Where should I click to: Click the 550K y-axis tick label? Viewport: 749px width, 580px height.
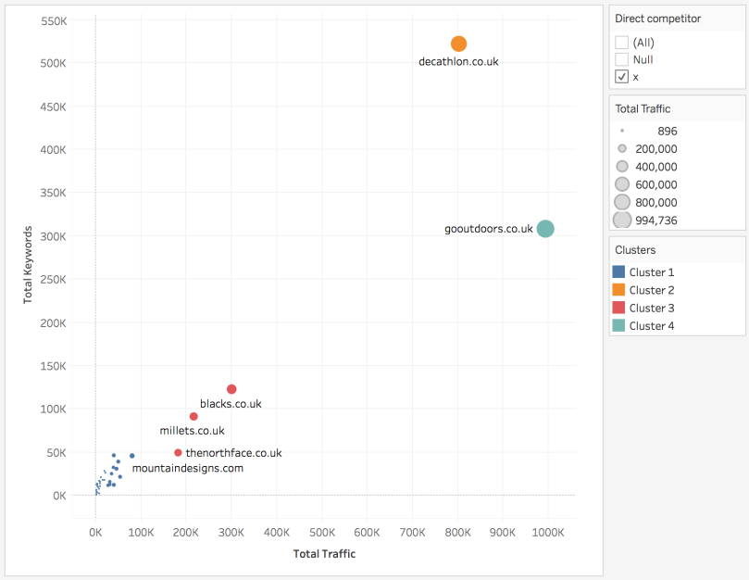[x=54, y=21]
